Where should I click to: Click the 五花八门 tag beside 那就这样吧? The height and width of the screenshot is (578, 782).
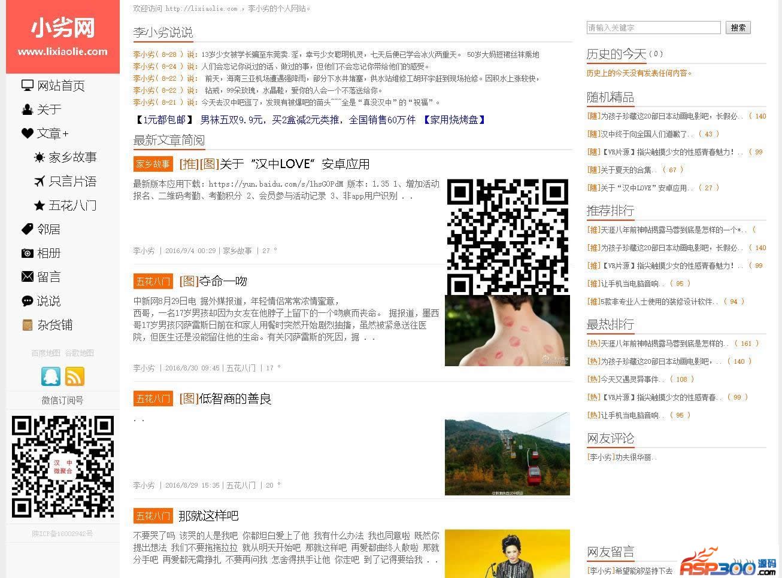pyautogui.click(x=153, y=516)
